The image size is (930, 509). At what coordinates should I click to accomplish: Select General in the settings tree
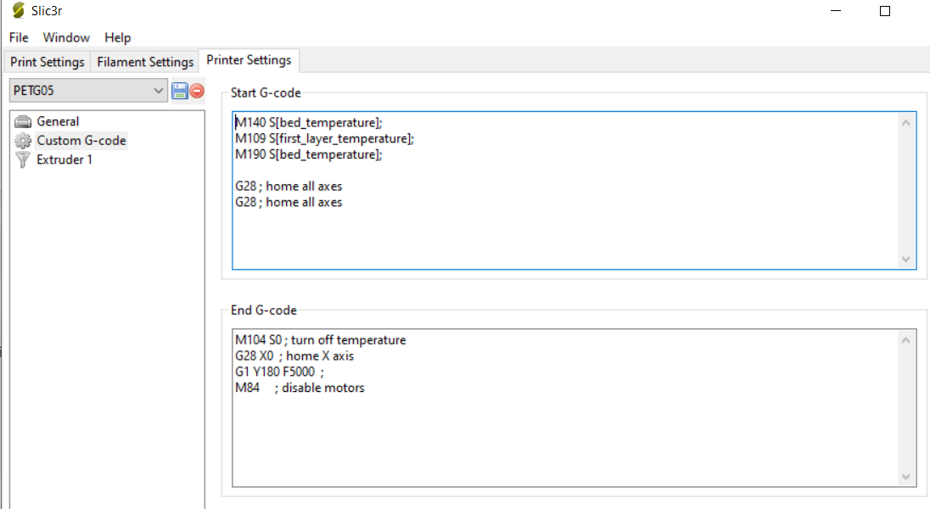click(x=58, y=121)
